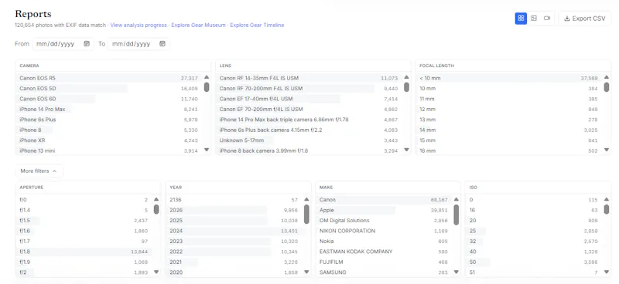Filter by Canon EOS 5D camera
This screenshot has width=619, height=284.
[108, 88]
